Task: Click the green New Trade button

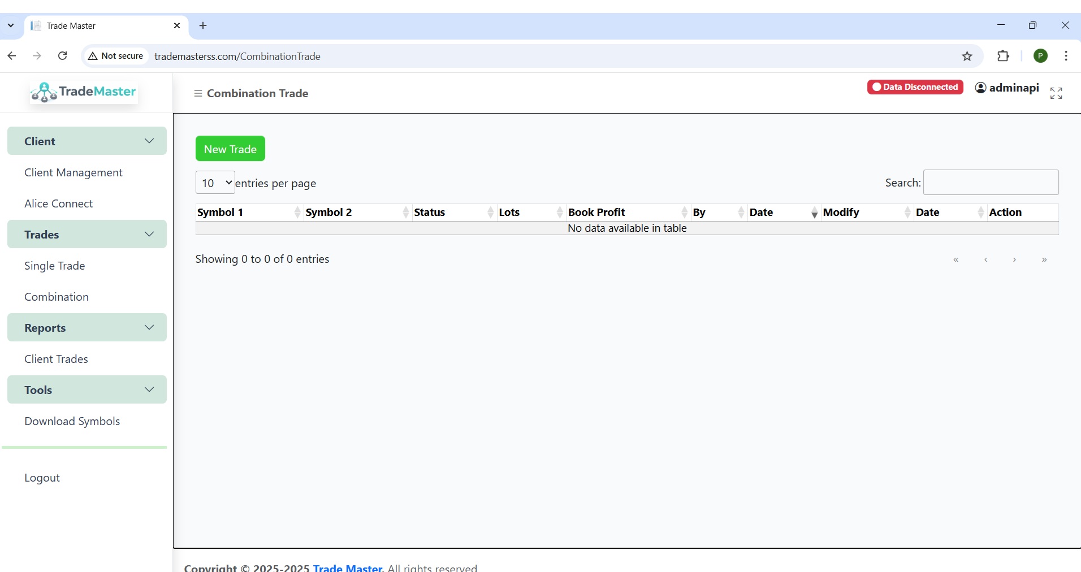Action: pyautogui.click(x=230, y=149)
